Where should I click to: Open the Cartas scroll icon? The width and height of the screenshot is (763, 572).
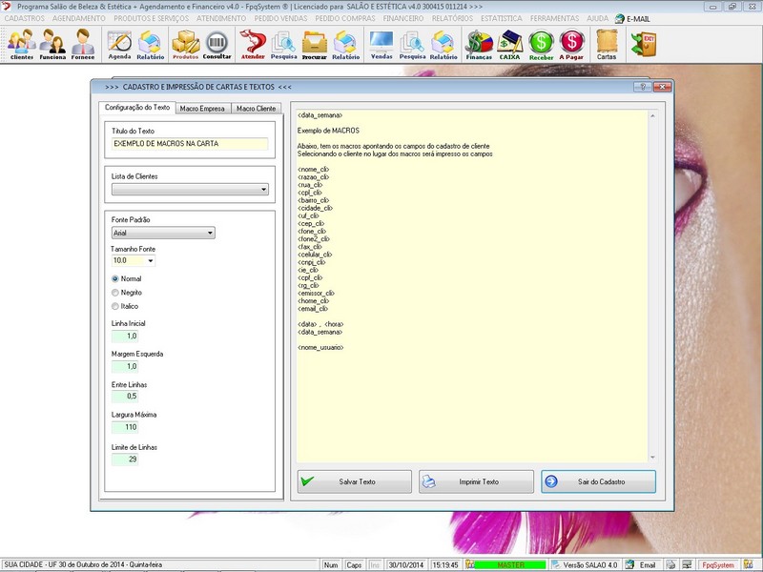coord(607,44)
